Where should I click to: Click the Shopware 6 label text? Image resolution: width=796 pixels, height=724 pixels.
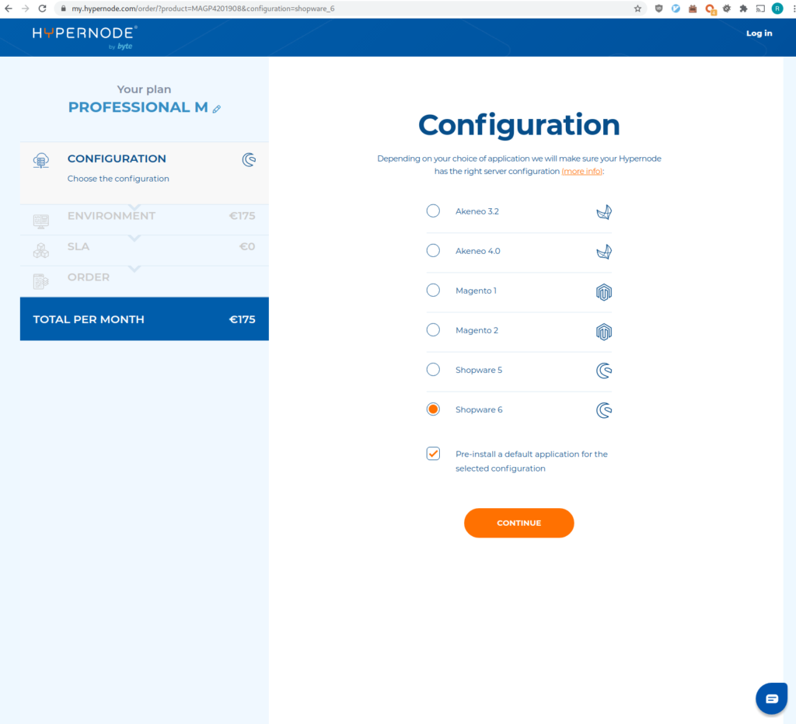(x=479, y=410)
